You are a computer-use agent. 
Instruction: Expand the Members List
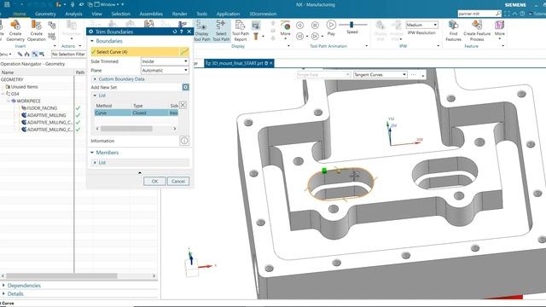point(95,163)
